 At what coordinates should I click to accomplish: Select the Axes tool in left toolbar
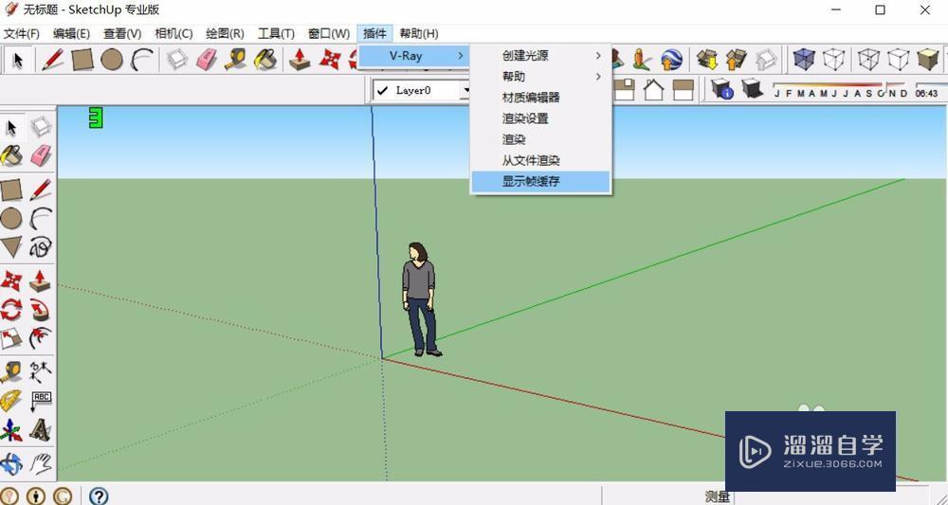[x=11, y=431]
